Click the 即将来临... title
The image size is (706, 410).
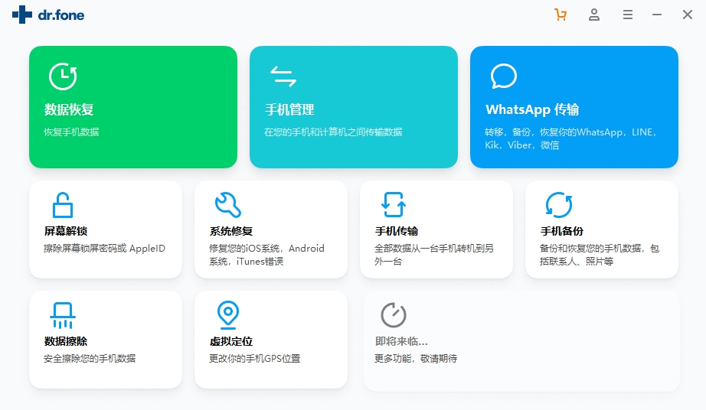(401, 341)
